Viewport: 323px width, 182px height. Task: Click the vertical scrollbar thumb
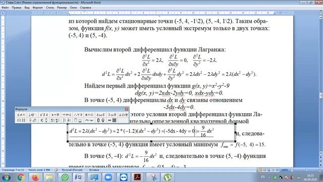(321, 96)
